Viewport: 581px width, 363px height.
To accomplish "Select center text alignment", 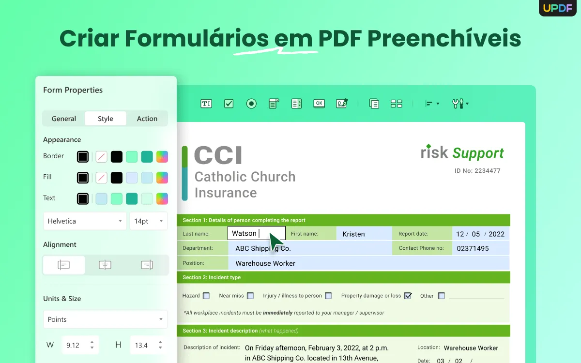I will point(105,265).
